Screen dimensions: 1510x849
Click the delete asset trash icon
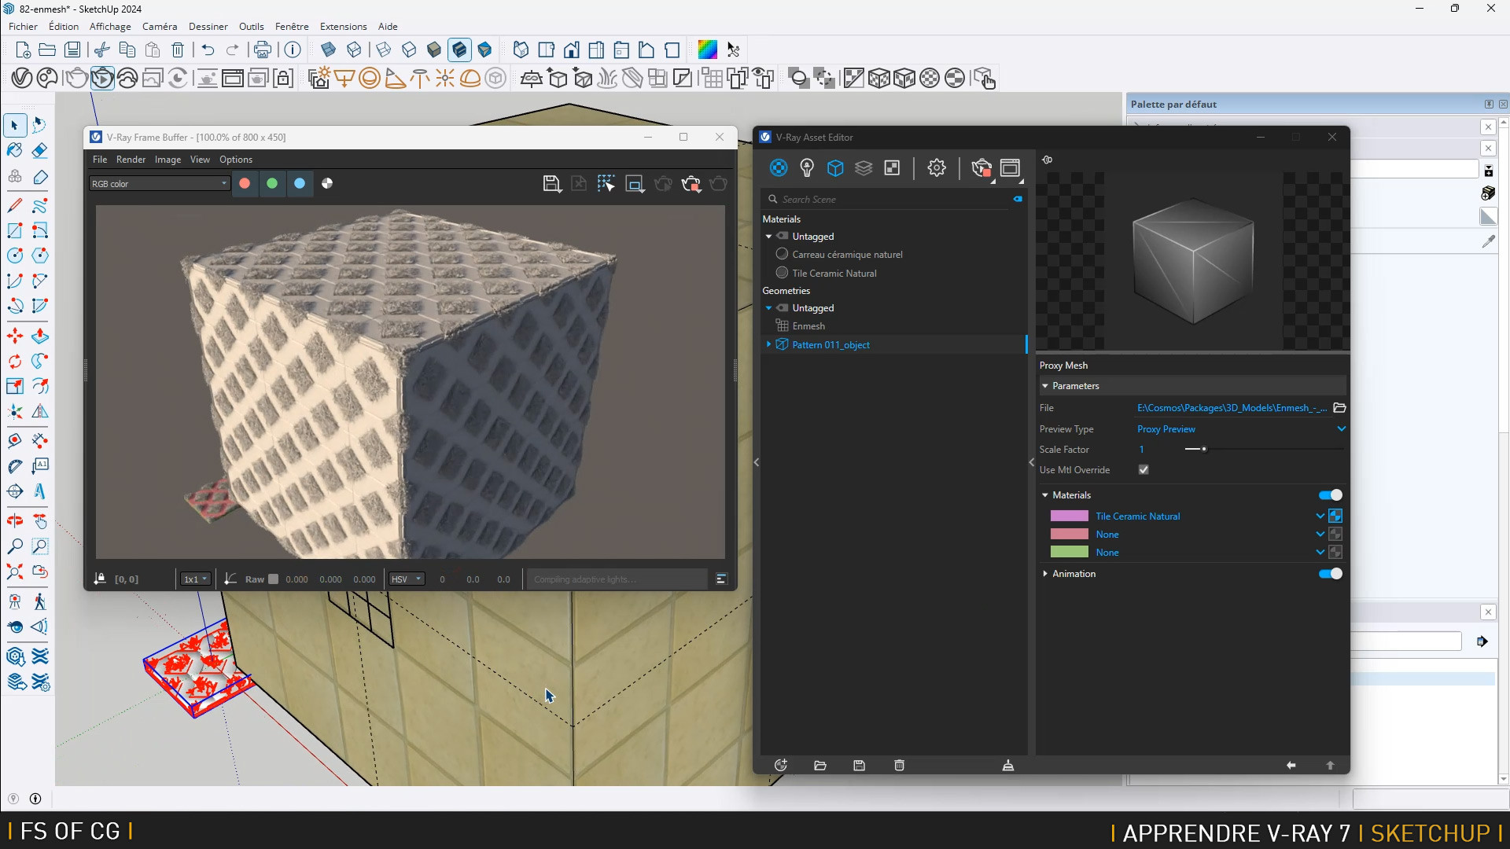(x=900, y=765)
